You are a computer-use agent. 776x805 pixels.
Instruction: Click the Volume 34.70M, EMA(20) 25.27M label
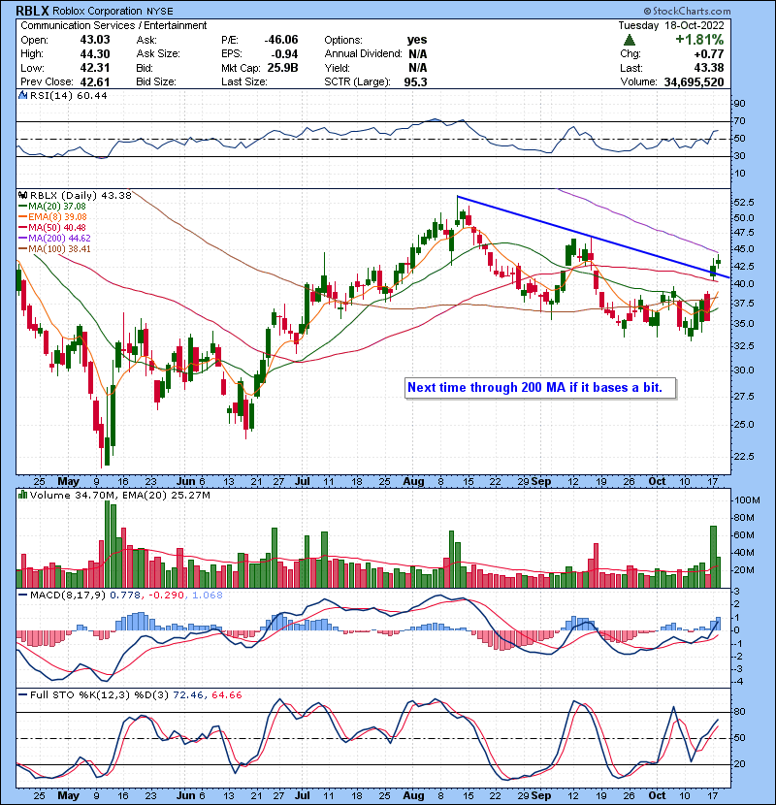tap(119, 495)
